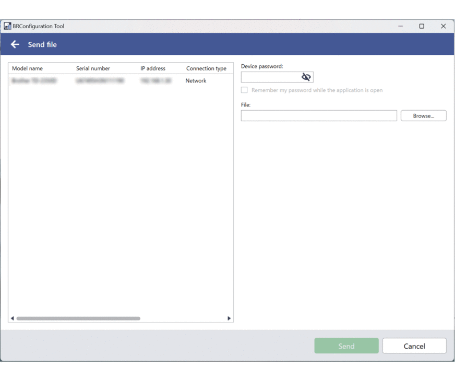Viewport: 455px width, 381px height.
Task: Go back using the Send file arrow
Action: (15, 44)
